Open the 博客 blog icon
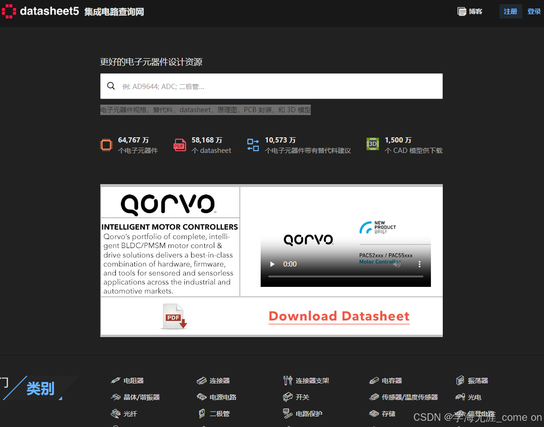Screen dimensions: 544x427 pyautogui.click(x=461, y=11)
